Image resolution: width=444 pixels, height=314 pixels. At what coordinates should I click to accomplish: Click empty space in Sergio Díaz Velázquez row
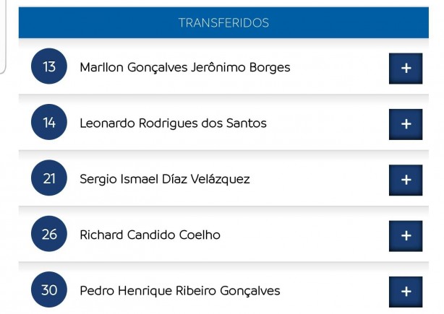point(319,180)
